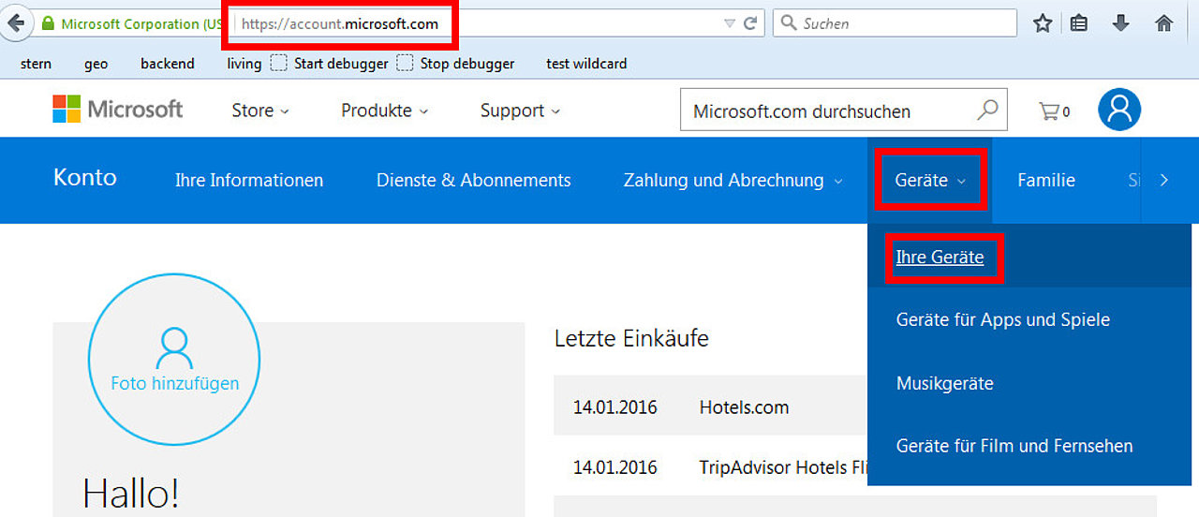Image resolution: width=1199 pixels, height=517 pixels.
Task: Click the Stop debugger bookmarklet
Action: pyautogui.click(x=455, y=64)
